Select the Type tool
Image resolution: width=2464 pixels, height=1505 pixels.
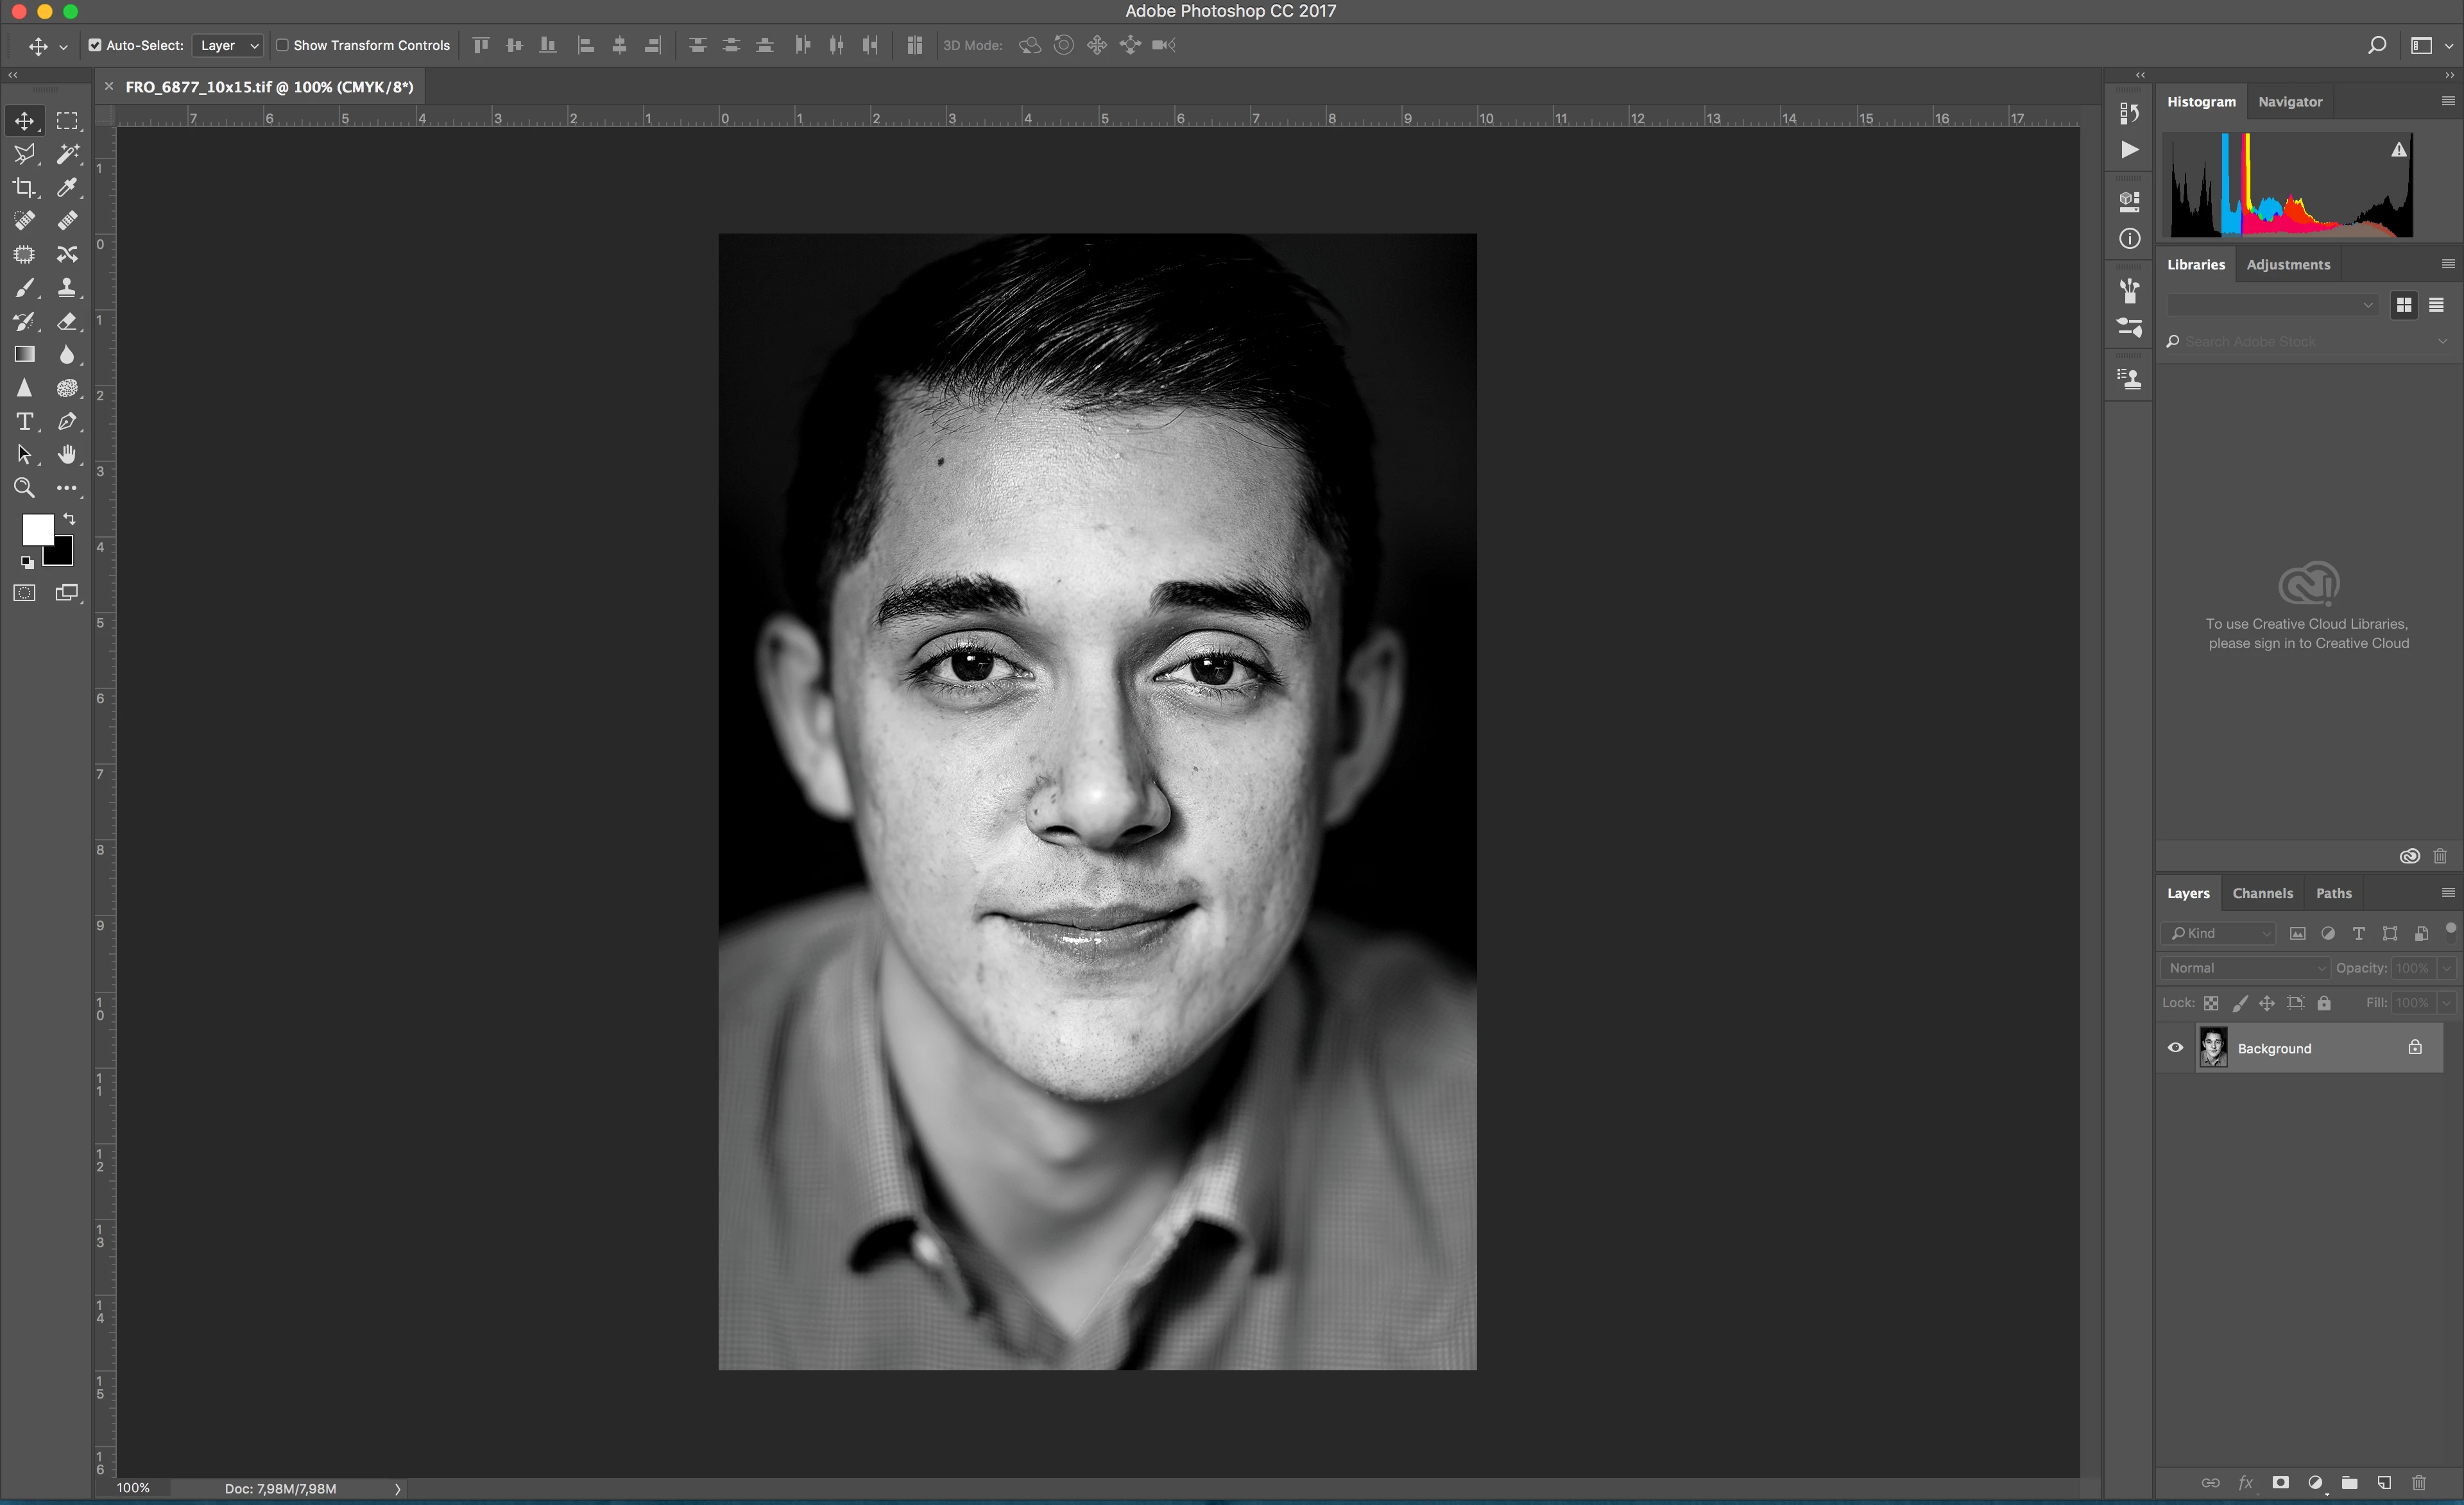[x=24, y=421]
